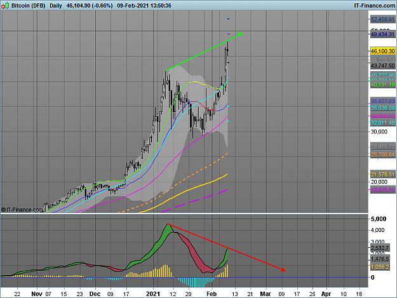Select the 2,532.7 MACD value label
The image size is (397, 298).
380,248
